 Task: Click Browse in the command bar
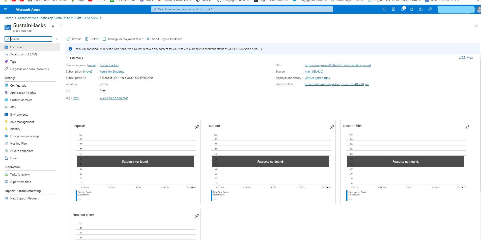coord(74,39)
